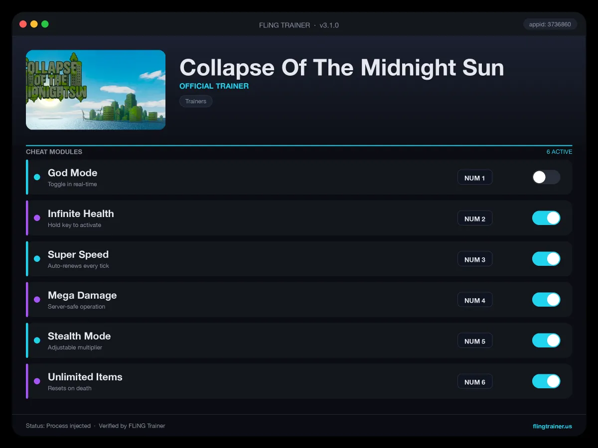Click the game cover thumbnail
The height and width of the screenshot is (448, 598).
click(x=96, y=90)
